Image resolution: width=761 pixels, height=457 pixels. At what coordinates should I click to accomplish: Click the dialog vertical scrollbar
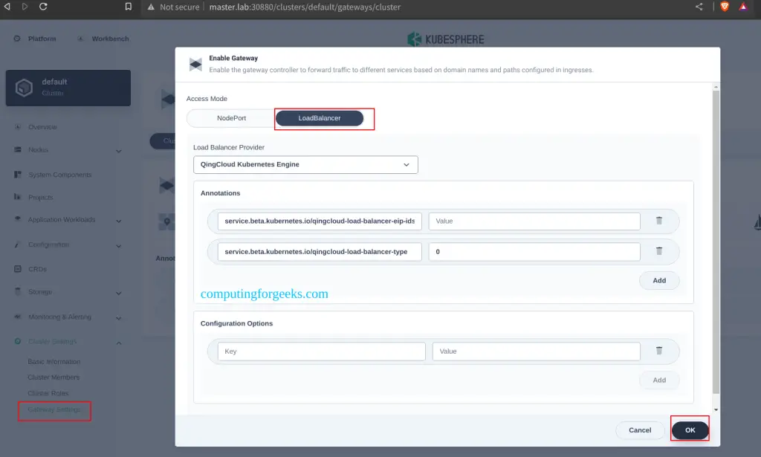coord(716,242)
